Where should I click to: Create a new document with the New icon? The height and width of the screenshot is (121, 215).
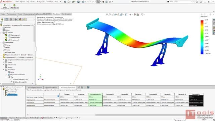pyautogui.click(x=69, y=2)
